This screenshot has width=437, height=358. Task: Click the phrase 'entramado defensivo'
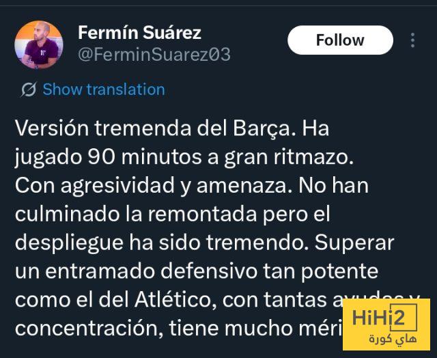151,271
